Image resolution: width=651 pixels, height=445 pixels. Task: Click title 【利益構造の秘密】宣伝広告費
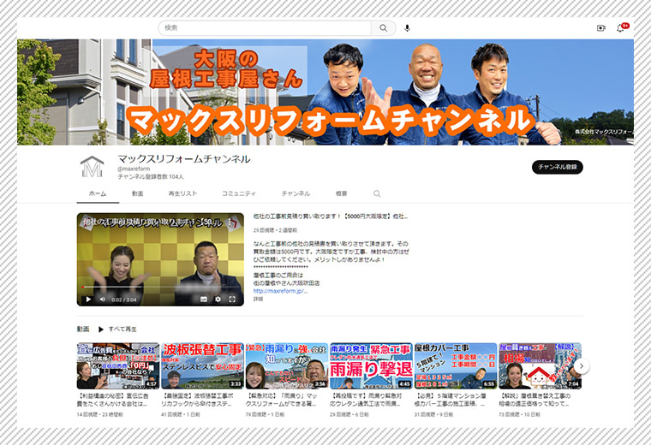[x=112, y=400]
